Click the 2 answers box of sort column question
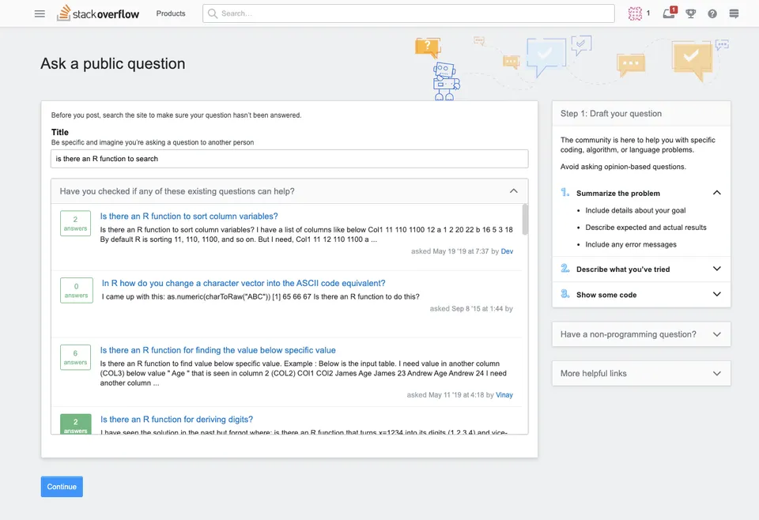Viewport: 759px width, 520px height. pos(76,224)
